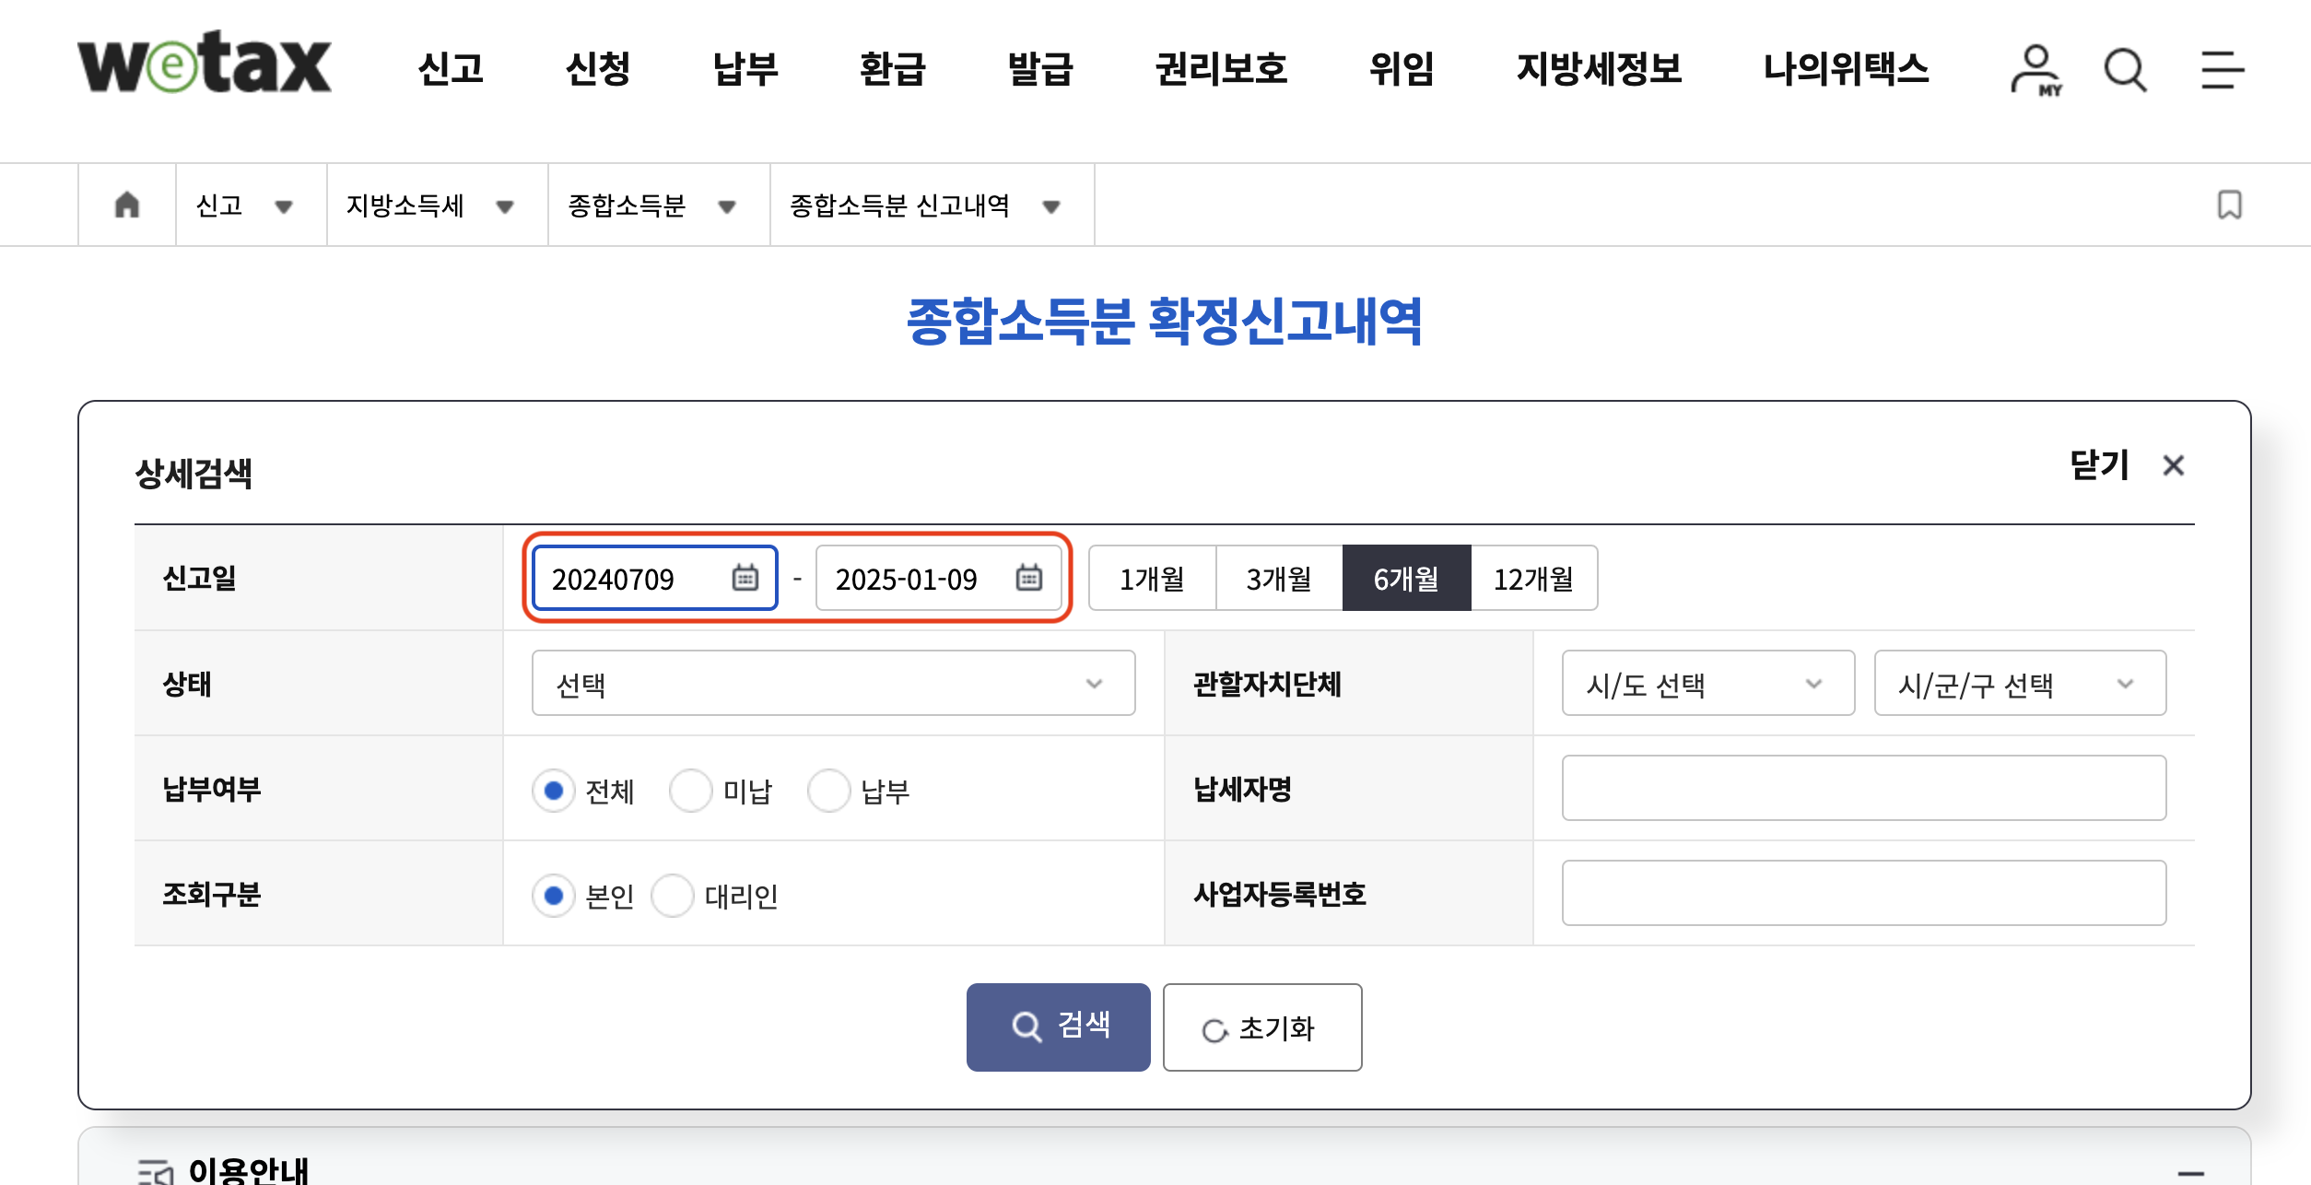Click the bookmark icon in breadcrumb bar
Viewport: 2311px width, 1185px height.
(x=2229, y=205)
